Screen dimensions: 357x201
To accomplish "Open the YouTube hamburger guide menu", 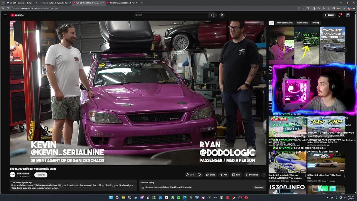I will pyautogui.click(x=5, y=15).
